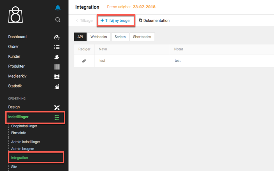Viewport: 274px width, 171px height.
Task: Go back using Tilbage button
Action: coord(84,21)
